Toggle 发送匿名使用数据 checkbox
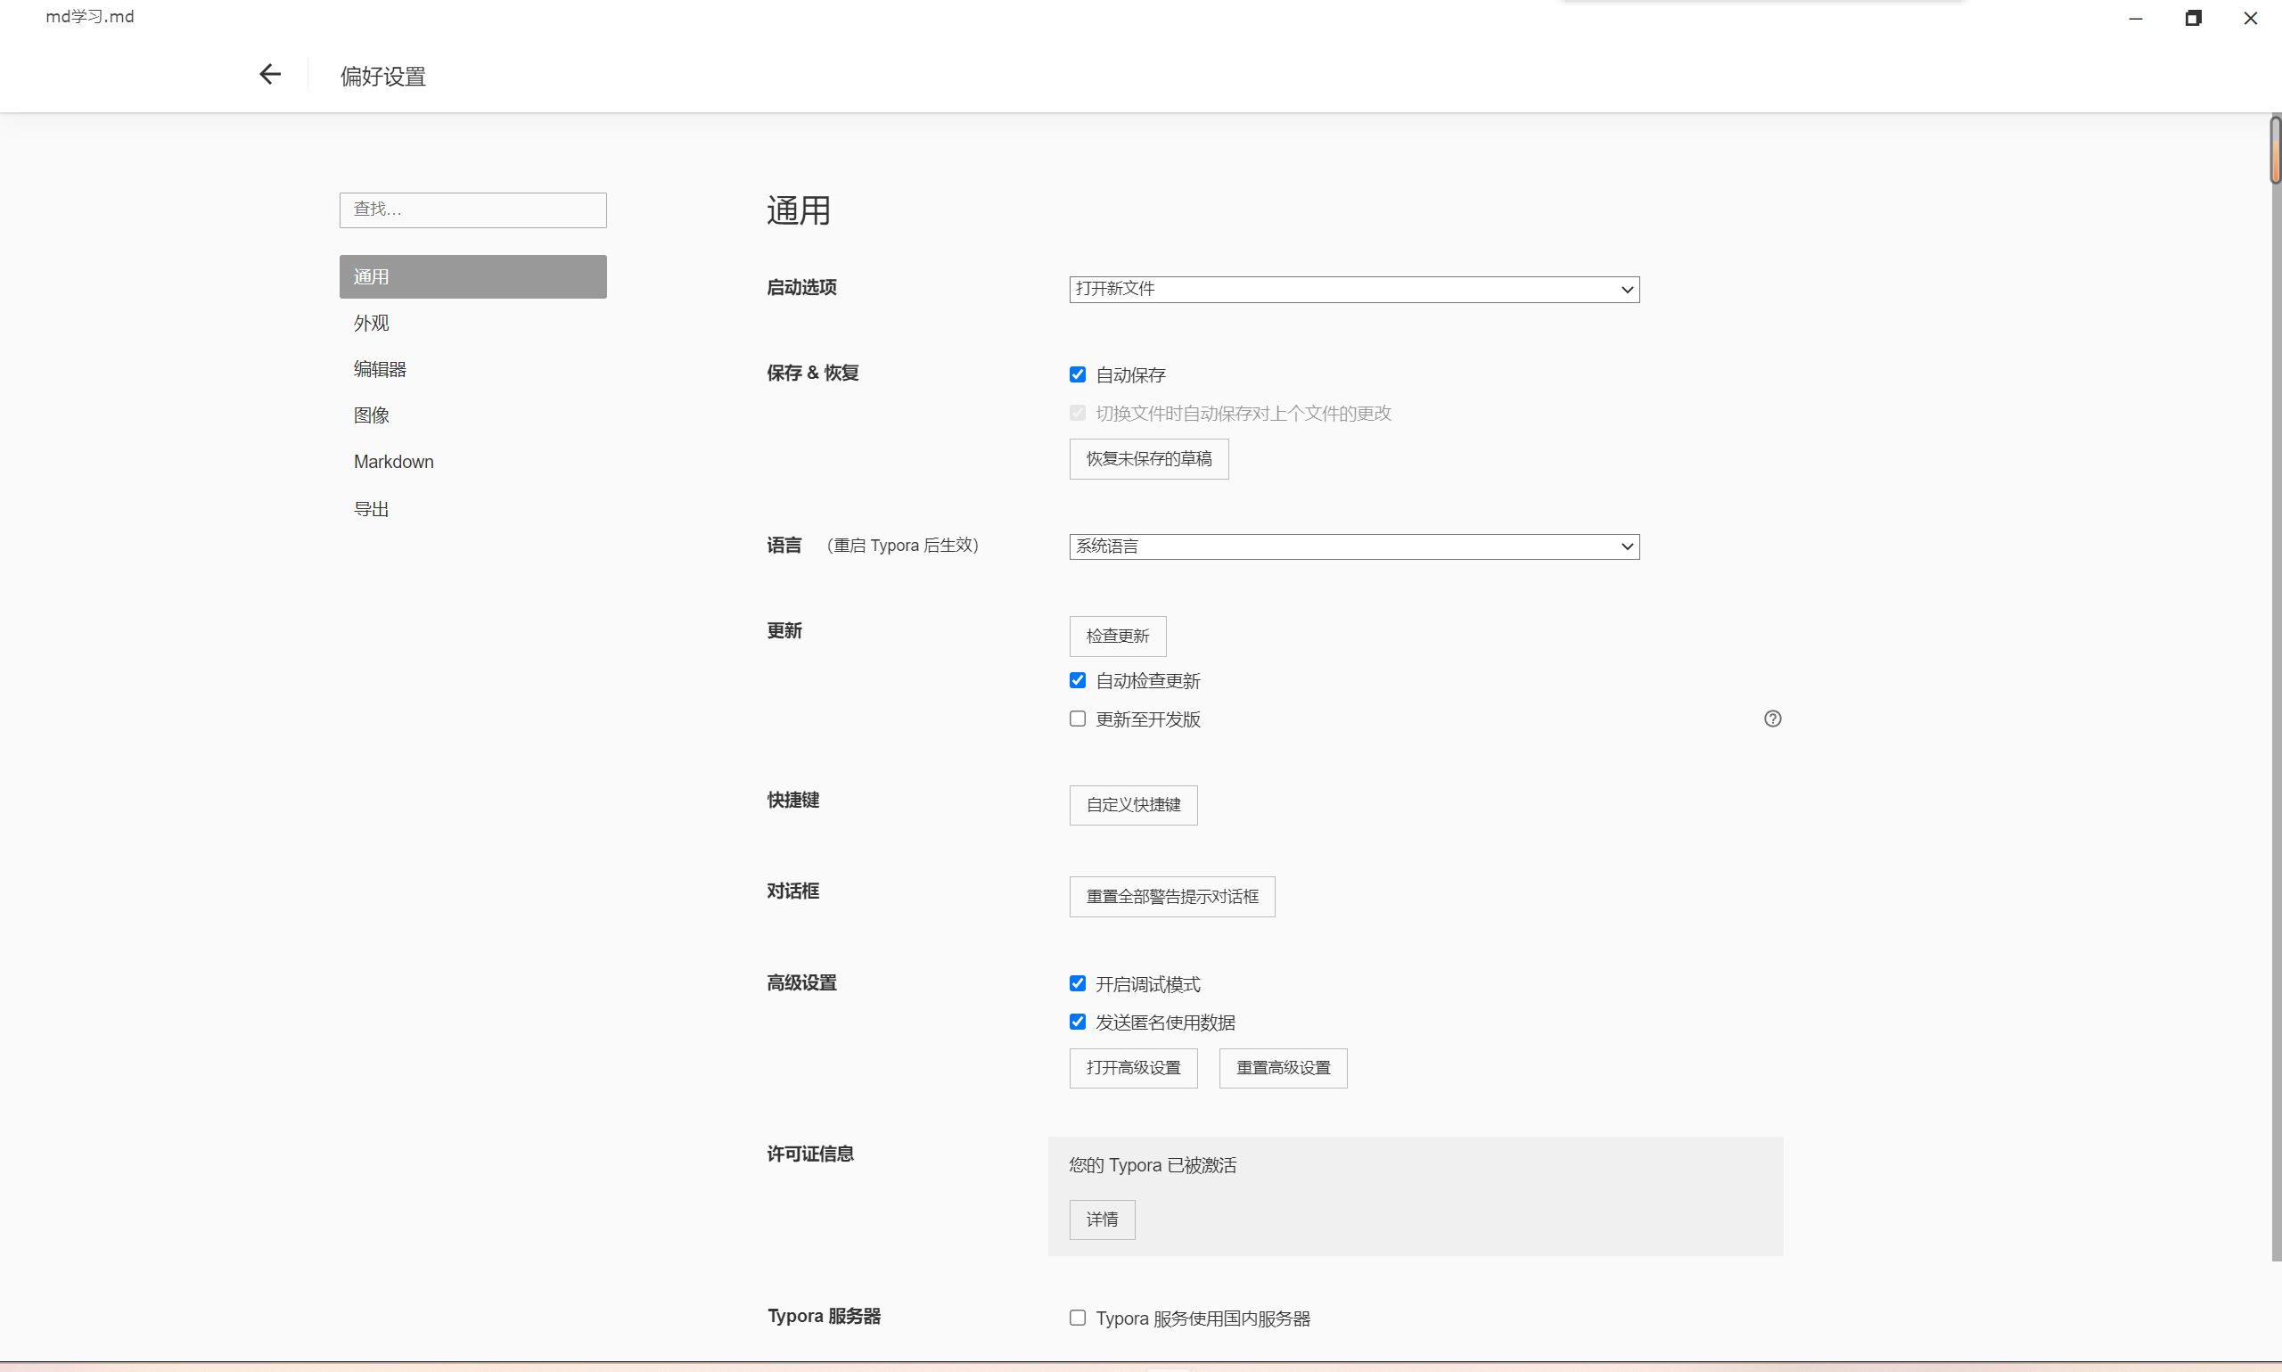This screenshot has height=1372, width=2282. coord(1077,1022)
